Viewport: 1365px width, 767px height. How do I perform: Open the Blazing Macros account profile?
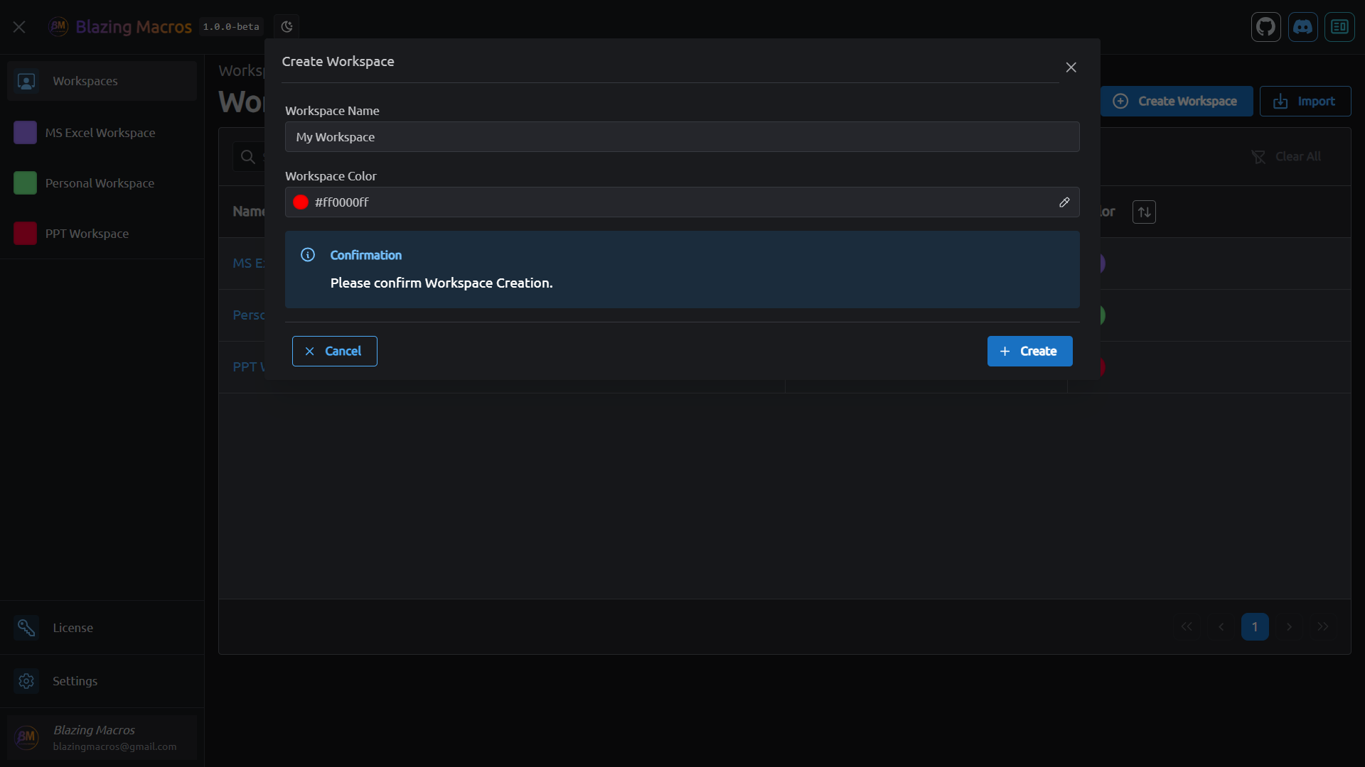click(x=102, y=737)
